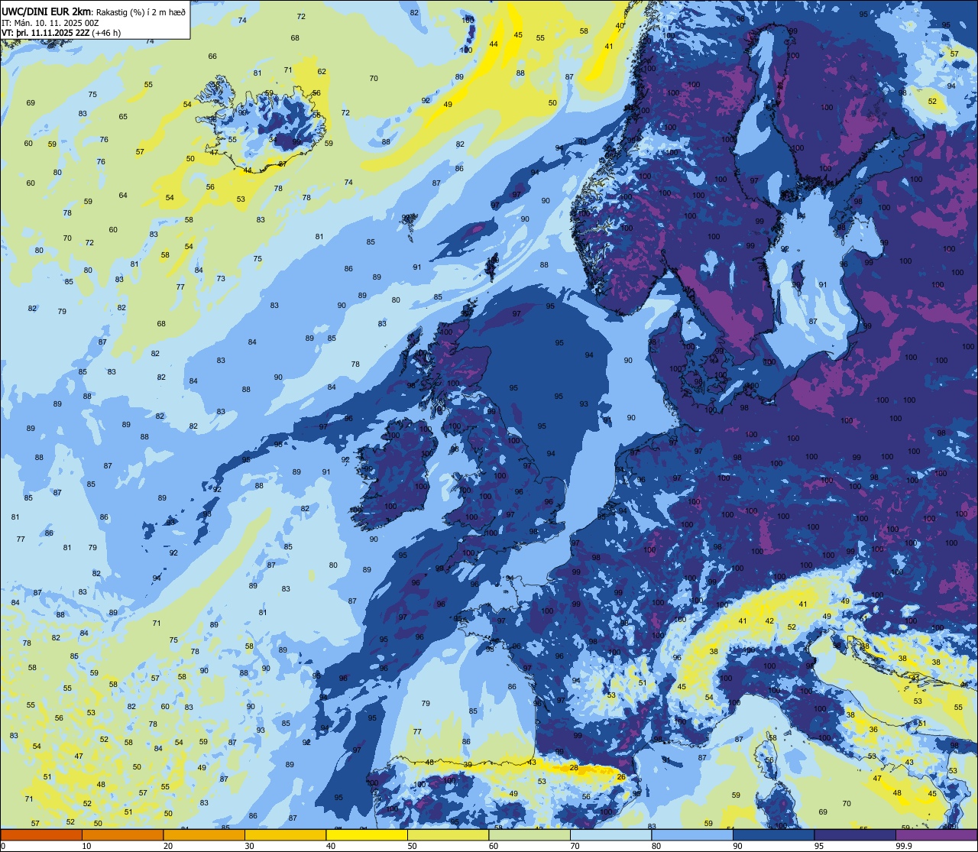
Task: Click the 30–40 amber legend swatch
Action: [x=285, y=834]
